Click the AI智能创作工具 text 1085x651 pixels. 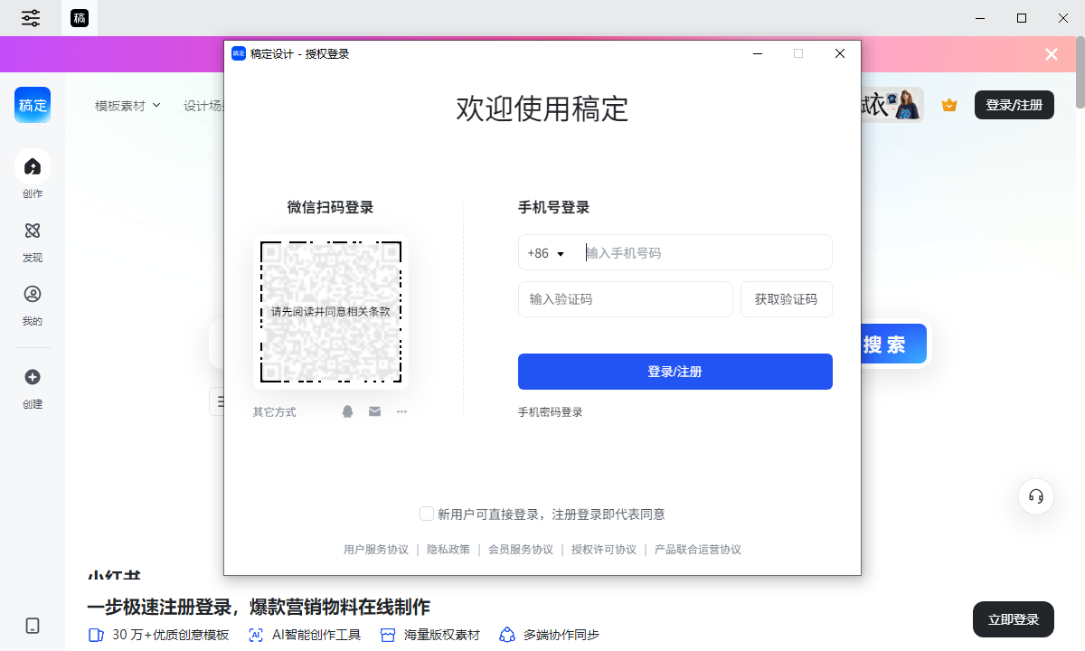pyautogui.click(x=316, y=635)
